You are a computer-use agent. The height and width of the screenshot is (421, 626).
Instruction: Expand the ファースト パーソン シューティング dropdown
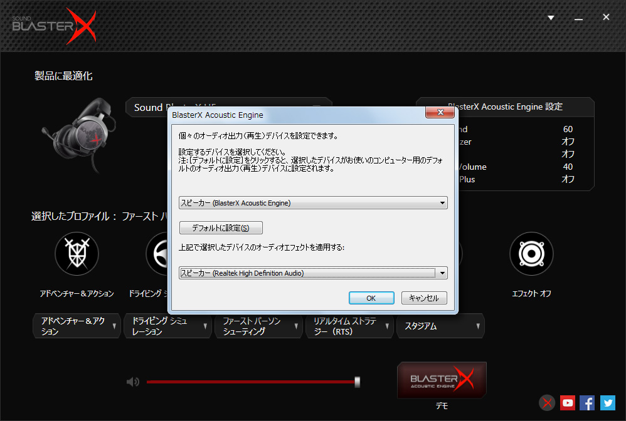(x=258, y=326)
